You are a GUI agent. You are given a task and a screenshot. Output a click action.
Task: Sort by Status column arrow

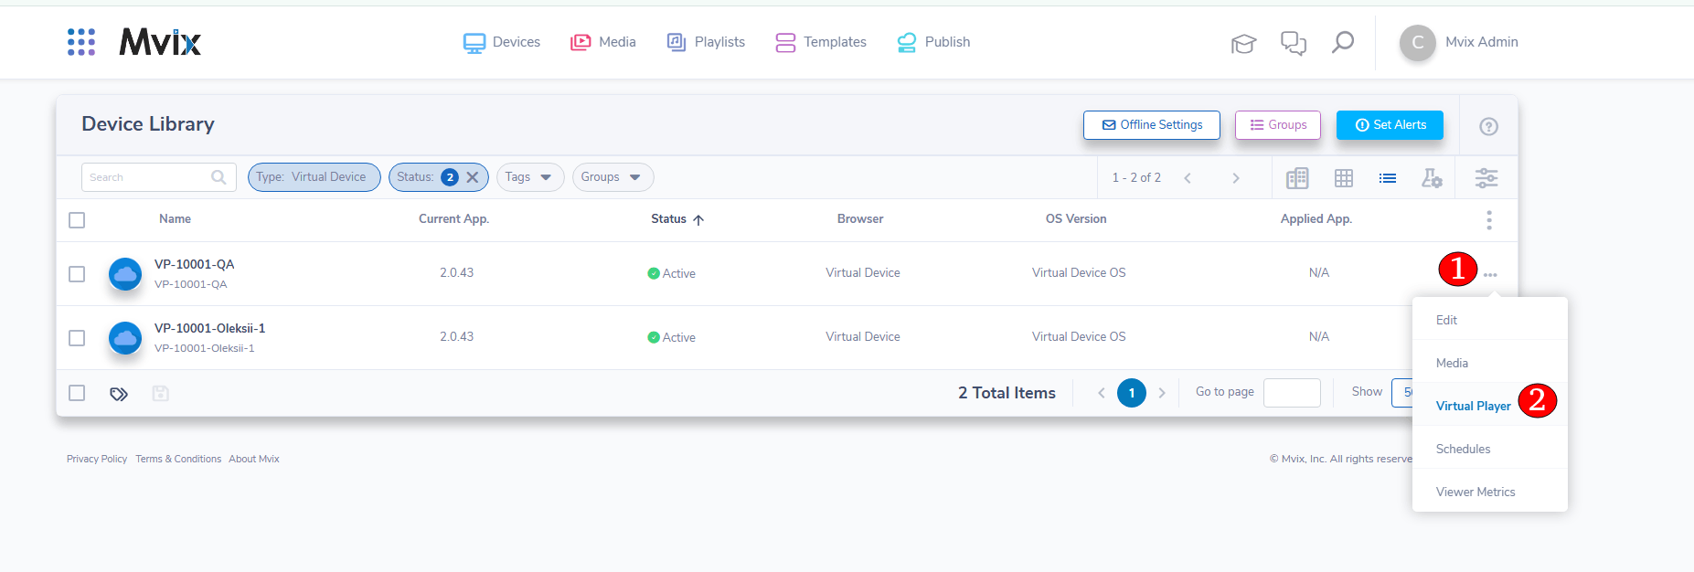coord(698,220)
